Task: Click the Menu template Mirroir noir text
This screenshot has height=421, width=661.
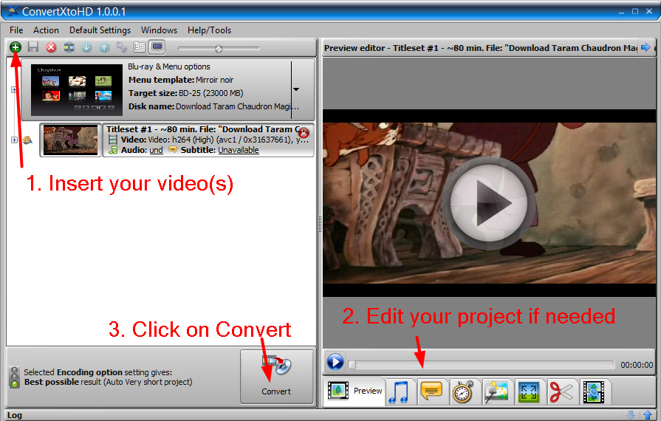Action: click(x=181, y=80)
